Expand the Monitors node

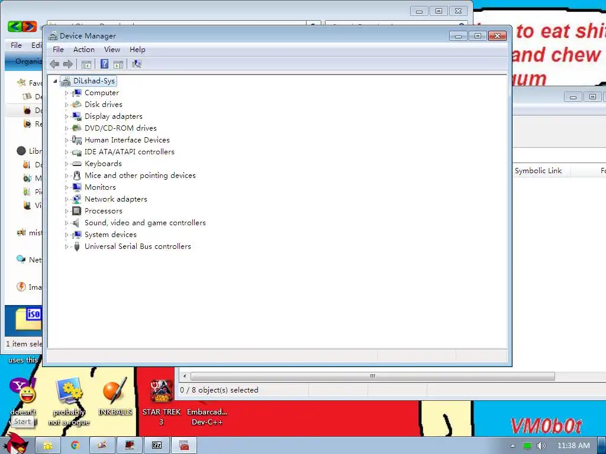pos(66,187)
